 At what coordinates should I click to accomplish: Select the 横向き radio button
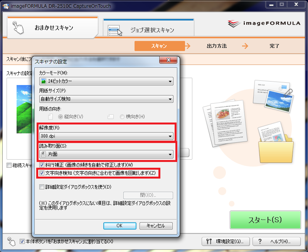122,117
